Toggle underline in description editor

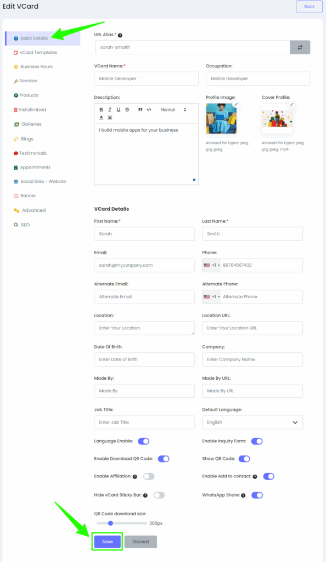[x=118, y=110]
